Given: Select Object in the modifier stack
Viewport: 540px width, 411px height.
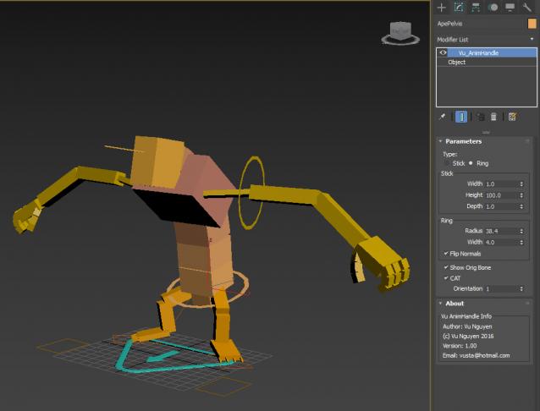Looking at the screenshot, I should [457, 62].
